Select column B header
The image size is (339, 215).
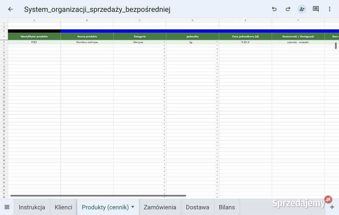click(x=87, y=20)
